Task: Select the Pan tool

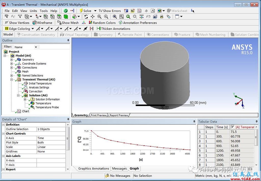Action: click(93, 17)
